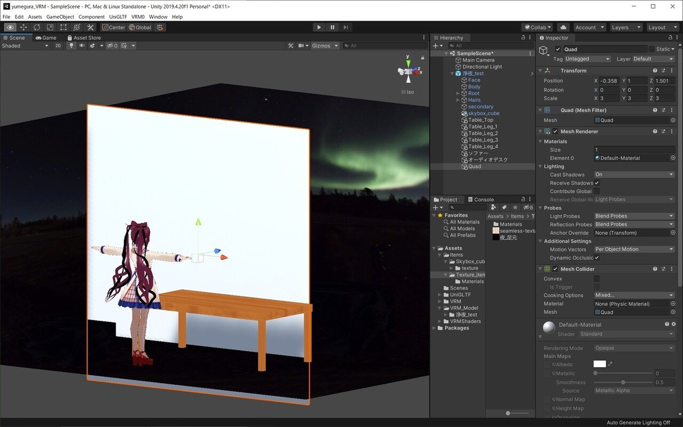Open Transform component preset settings icon
This screenshot has height=427, width=683.
664,71
